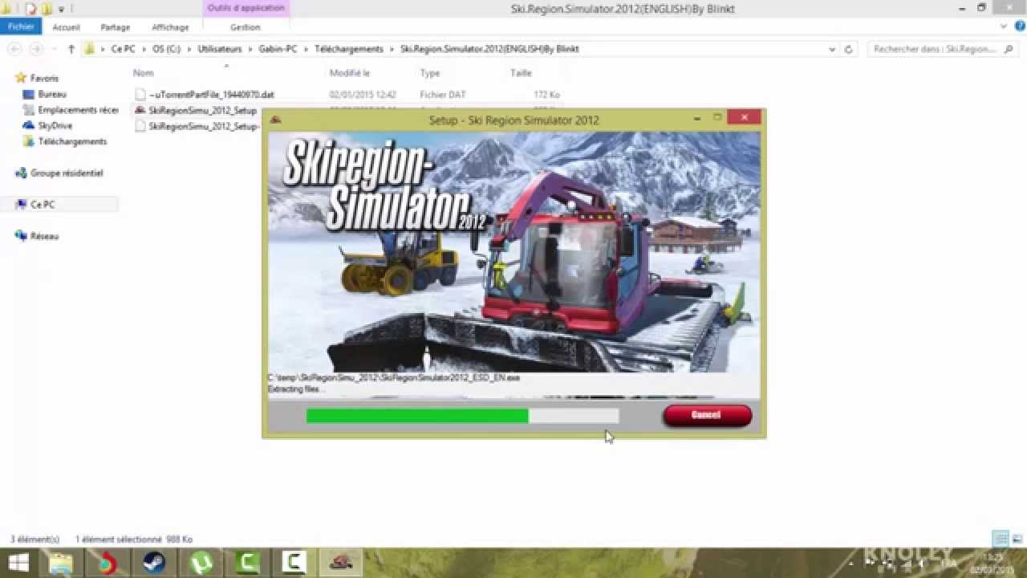Open the white Camtasia recorder taskbar icon

[294, 563]
